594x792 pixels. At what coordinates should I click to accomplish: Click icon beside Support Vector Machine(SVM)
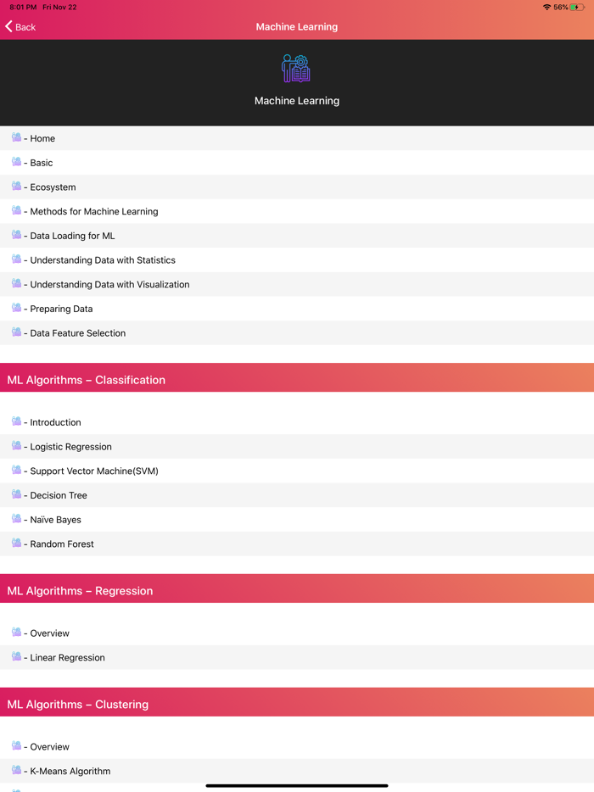click(17, 470)
